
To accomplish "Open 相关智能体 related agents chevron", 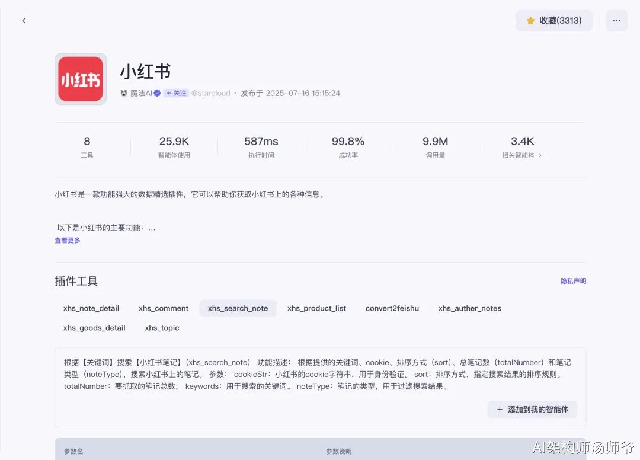I will click(x=540, y=155).
